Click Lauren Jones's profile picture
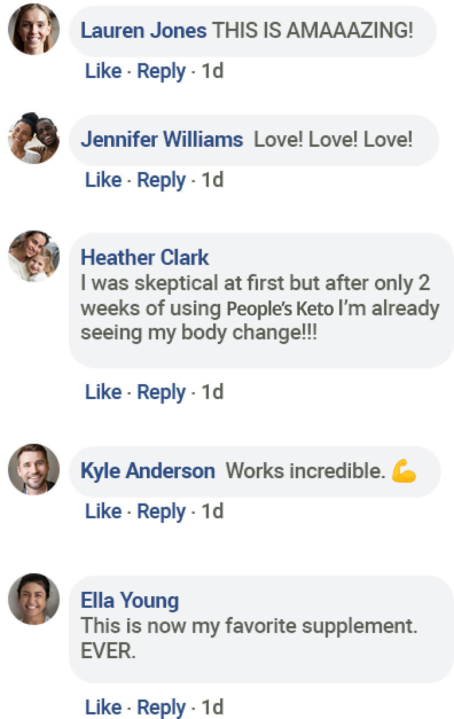The image size is (454, 719). (x=33, y=29)
